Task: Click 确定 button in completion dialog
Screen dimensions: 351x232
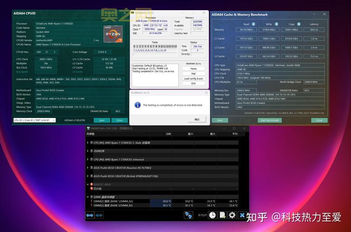Action: pos(197,119)
